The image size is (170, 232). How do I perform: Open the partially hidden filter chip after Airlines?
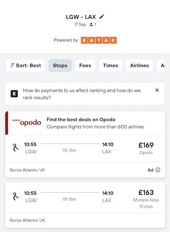[161, 66]
